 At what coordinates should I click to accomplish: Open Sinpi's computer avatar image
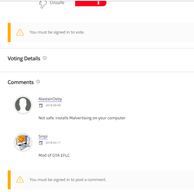click(23, 142)
